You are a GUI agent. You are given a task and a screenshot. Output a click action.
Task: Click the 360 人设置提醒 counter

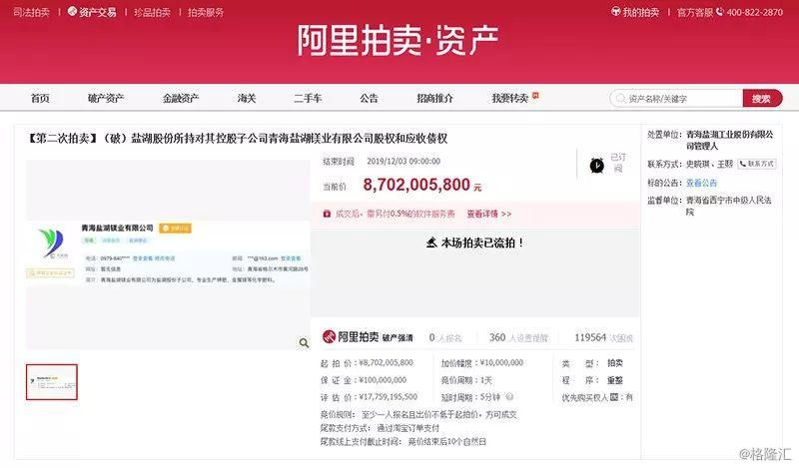click(x=518, y=337)
